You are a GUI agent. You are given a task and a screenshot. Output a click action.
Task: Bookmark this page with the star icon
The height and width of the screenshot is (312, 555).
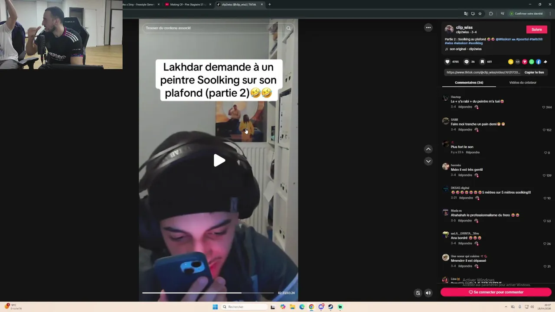point(480,13)
